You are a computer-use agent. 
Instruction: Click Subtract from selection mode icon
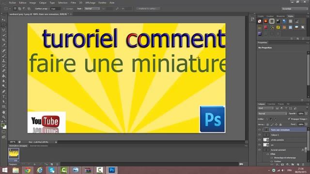[24, 9]
